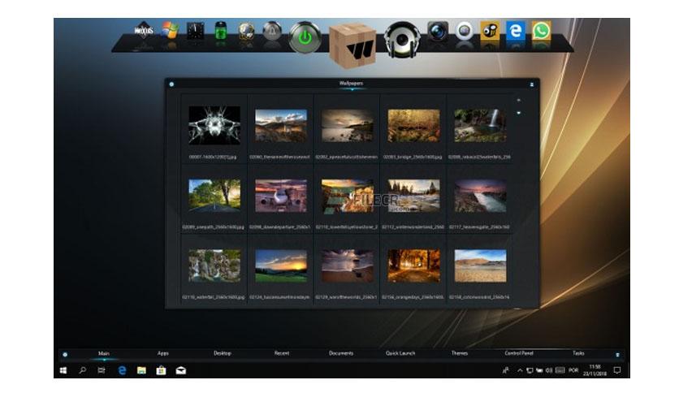Open File Explorer from the taskbar

coord(141,370)
